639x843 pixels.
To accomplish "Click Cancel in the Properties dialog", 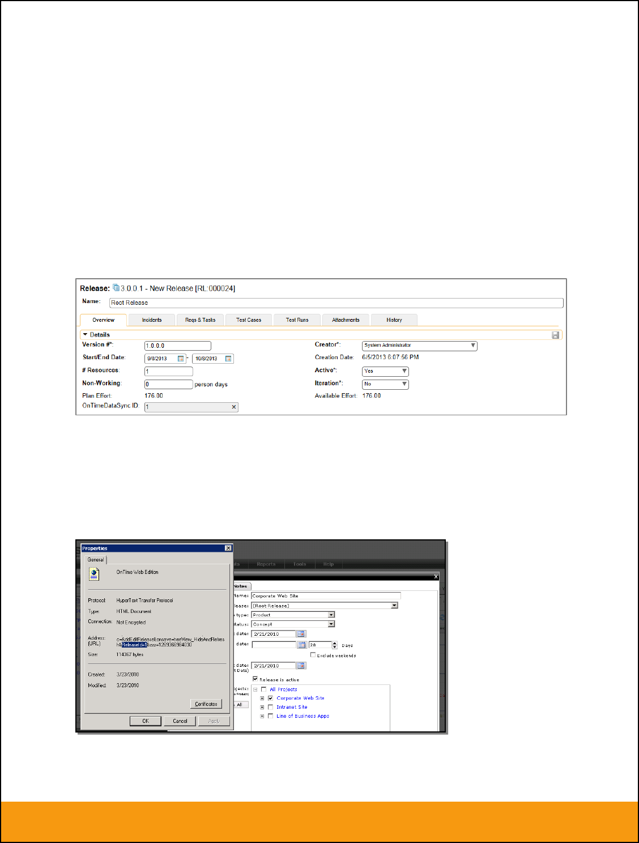I will point(180,721).
